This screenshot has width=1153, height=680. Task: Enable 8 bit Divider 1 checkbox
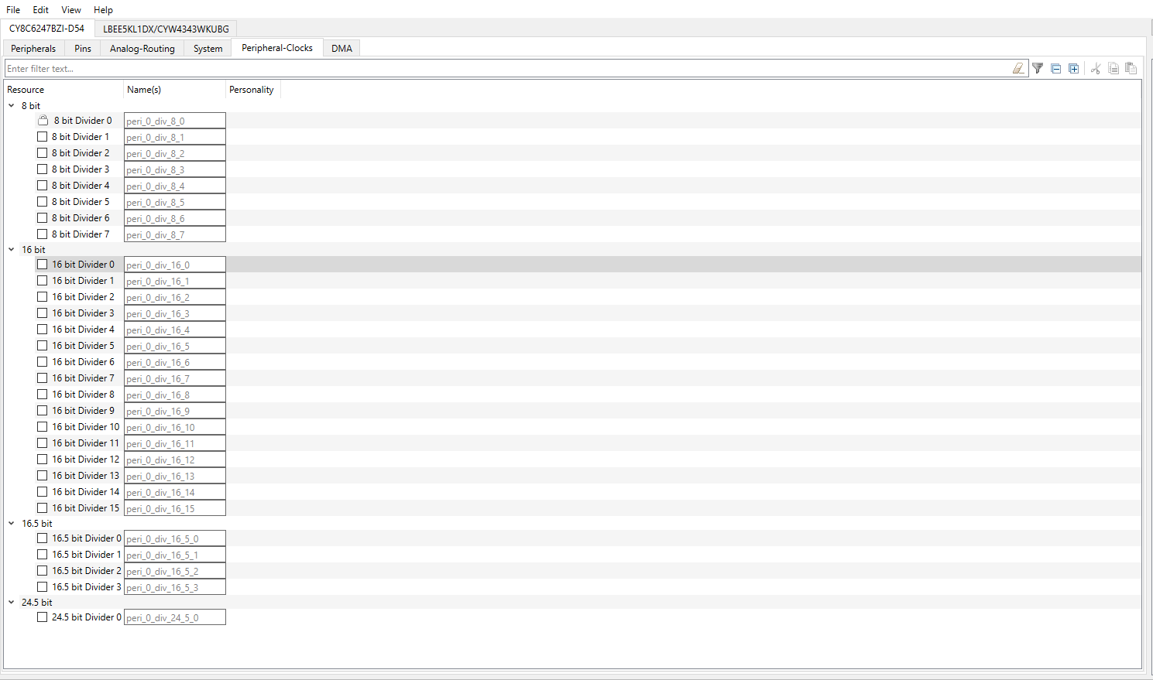point(43,136)
